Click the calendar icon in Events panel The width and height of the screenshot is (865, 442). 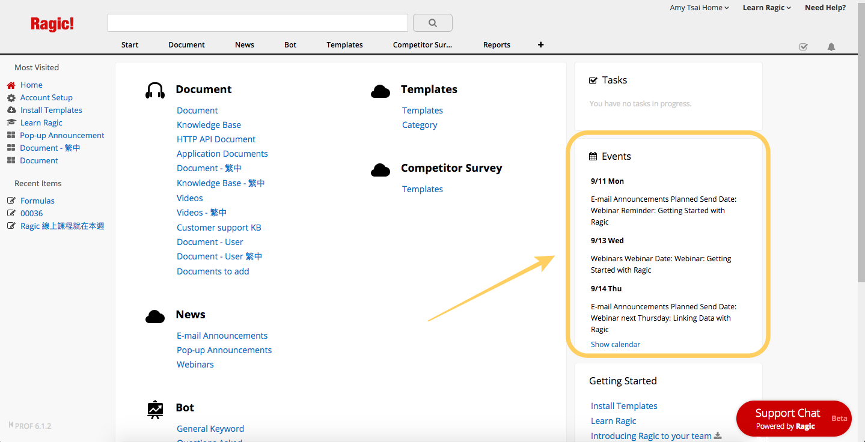point(593,156)
